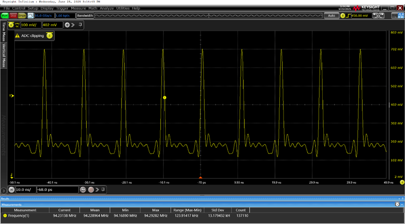The width and height of the screenshot is (405, 224).
Task: Click the ADC clipping warning triangle icon
Action: tap(17, 36)
